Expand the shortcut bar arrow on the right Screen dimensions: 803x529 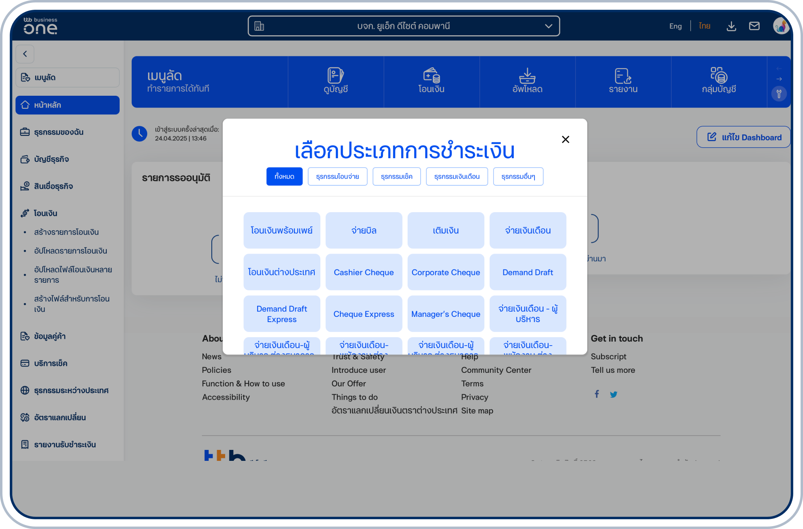click(x=779, y=79)
